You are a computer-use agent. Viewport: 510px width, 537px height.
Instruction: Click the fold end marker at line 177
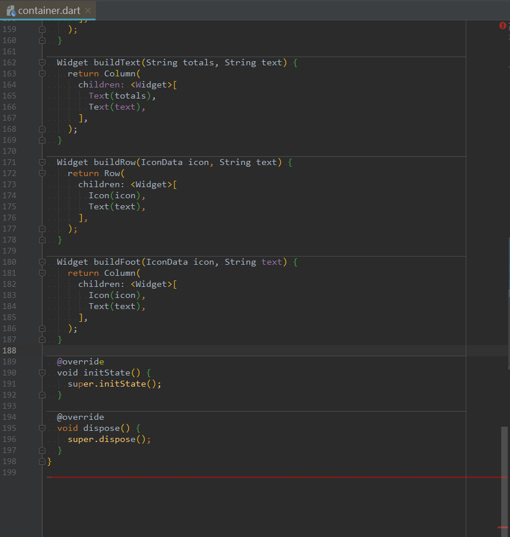[41, 229]
